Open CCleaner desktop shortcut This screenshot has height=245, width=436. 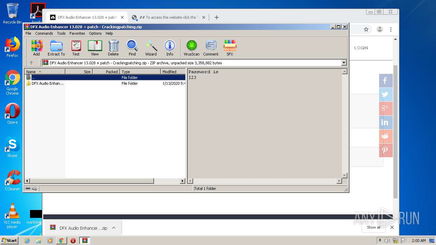click(12, 180)
